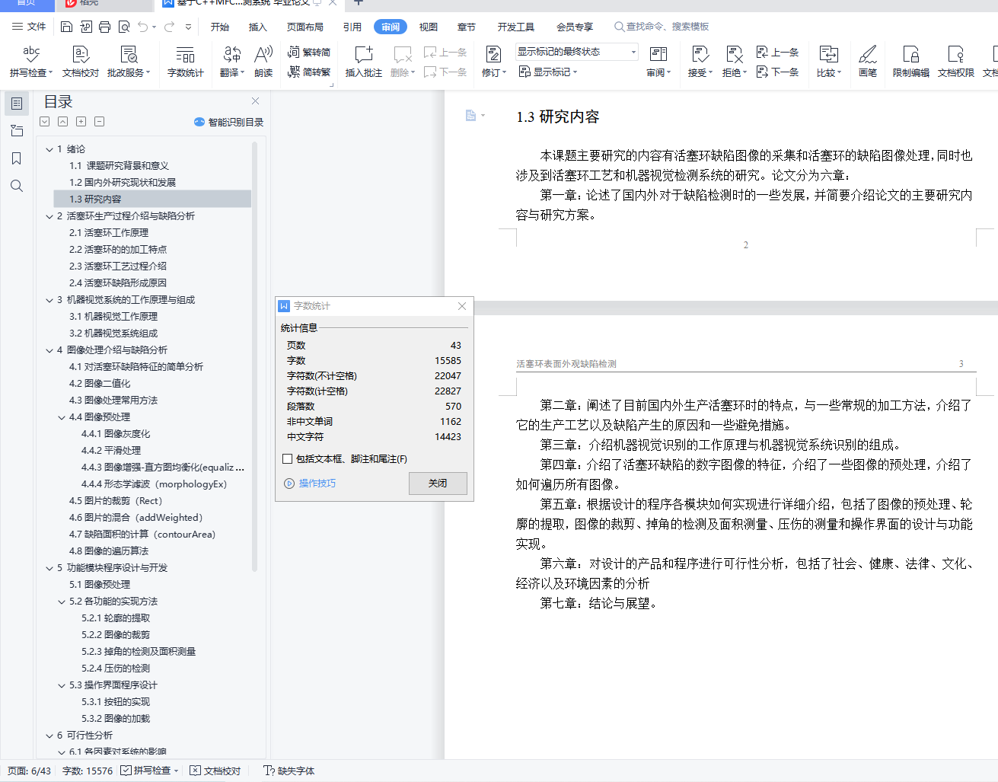Click the minus icon in the 目录 panel header

click(x=99, y=122)
